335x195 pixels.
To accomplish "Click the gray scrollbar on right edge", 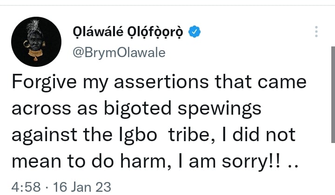I will (x=333, y=94).
